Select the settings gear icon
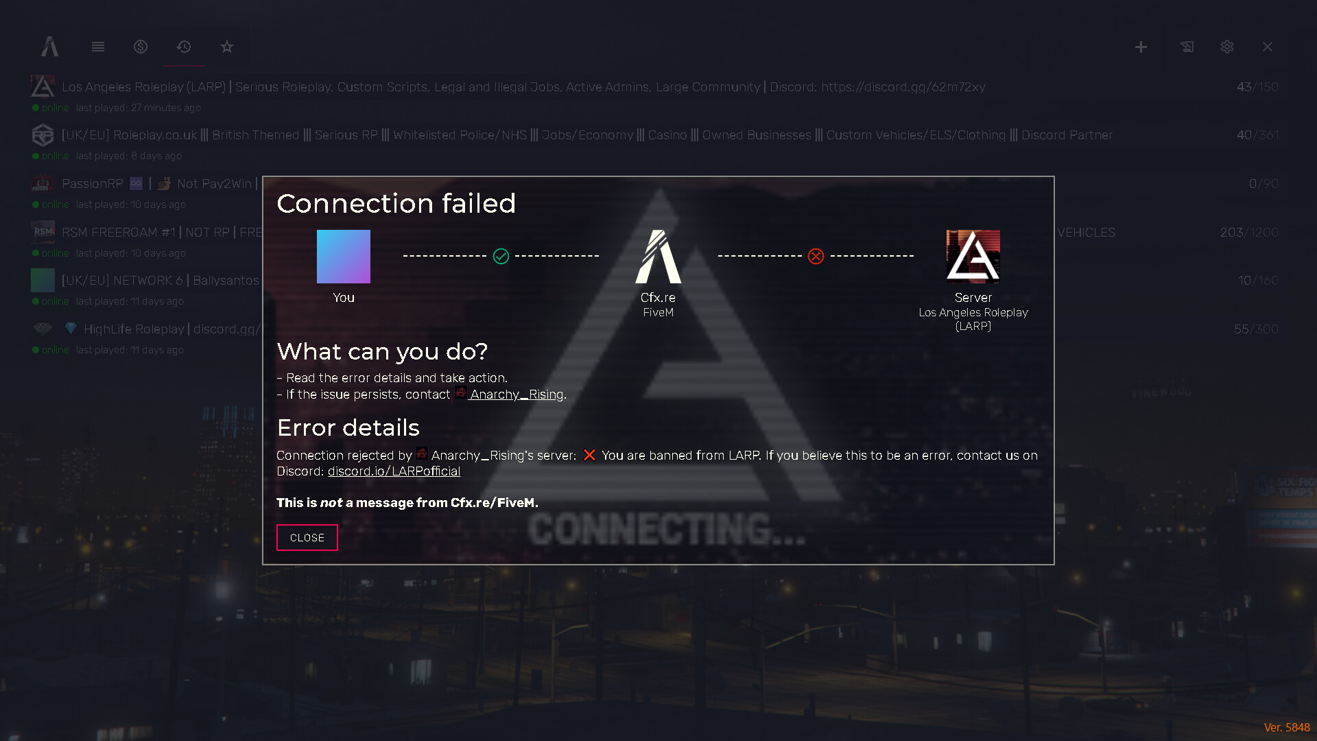Viewport: 1317px width, 741px height. tap(1226, 46)
